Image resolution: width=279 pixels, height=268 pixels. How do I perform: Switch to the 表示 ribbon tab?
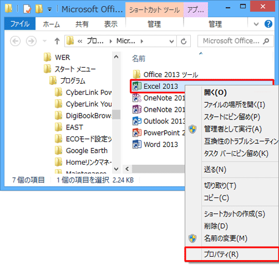110,24
